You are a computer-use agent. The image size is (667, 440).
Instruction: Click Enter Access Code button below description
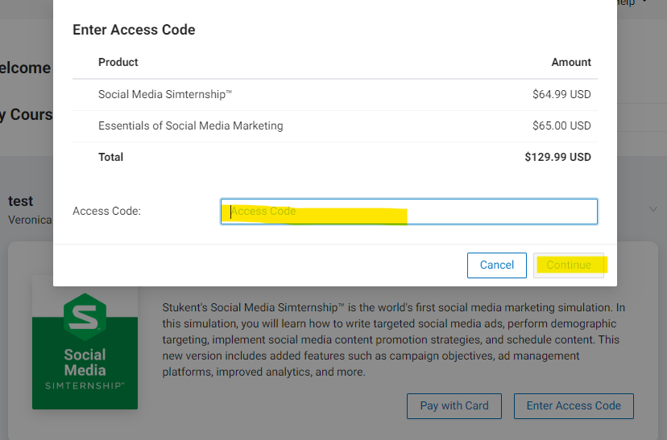(573, 405)
